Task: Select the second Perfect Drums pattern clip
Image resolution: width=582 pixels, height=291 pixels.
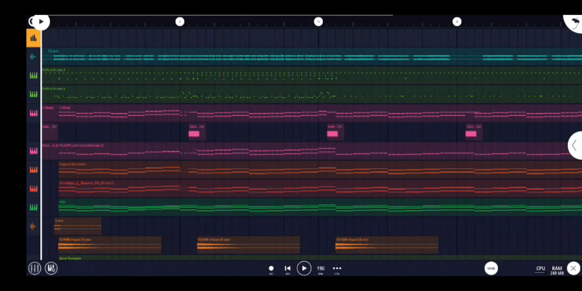Action: click(312, 95)
